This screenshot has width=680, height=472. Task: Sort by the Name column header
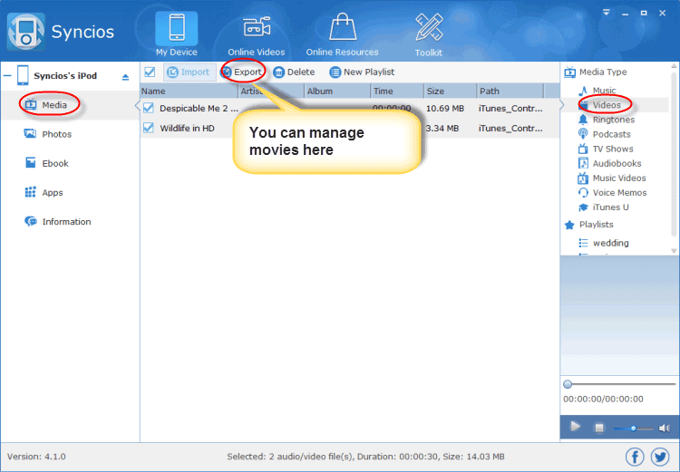pyautogui.click(x=189, y=91)
